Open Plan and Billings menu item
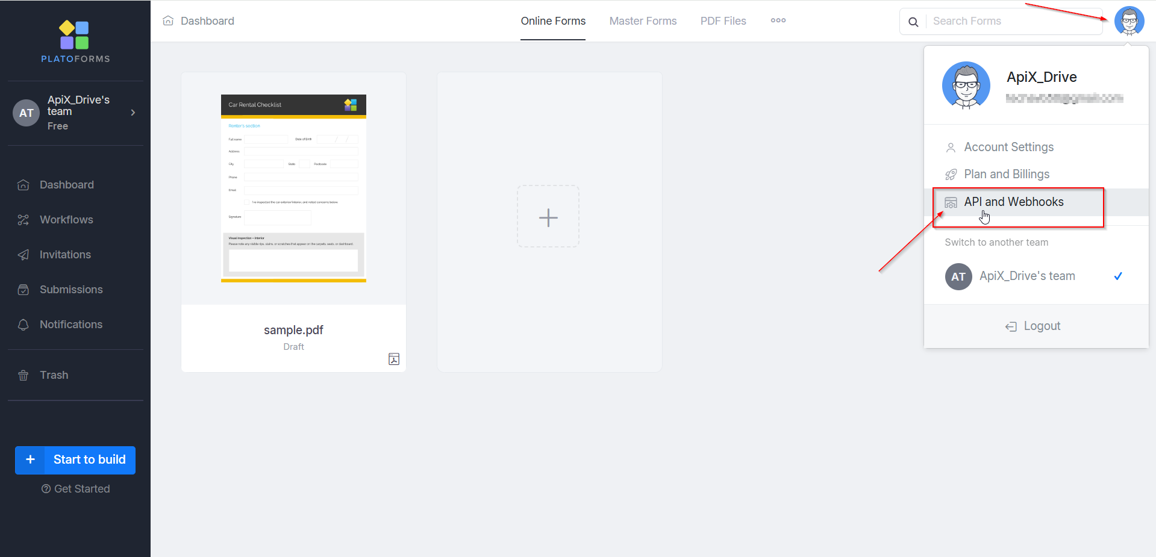The height and width of the screenshot is (557, 1156). pos(1036,174)
